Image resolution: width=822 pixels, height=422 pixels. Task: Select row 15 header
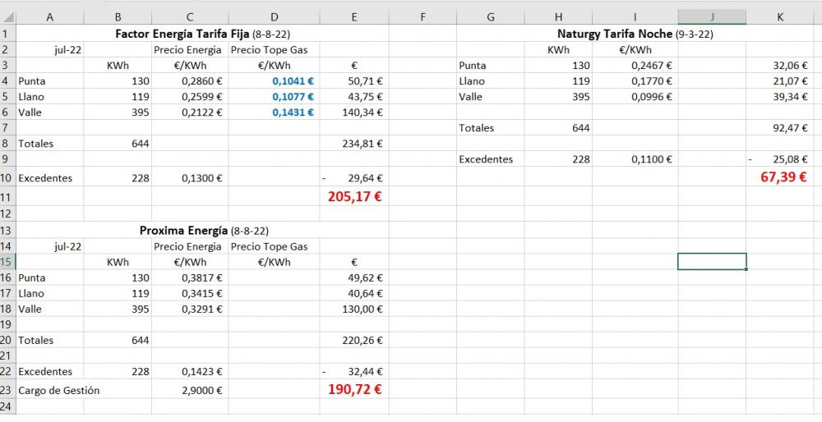pos(8,262)
